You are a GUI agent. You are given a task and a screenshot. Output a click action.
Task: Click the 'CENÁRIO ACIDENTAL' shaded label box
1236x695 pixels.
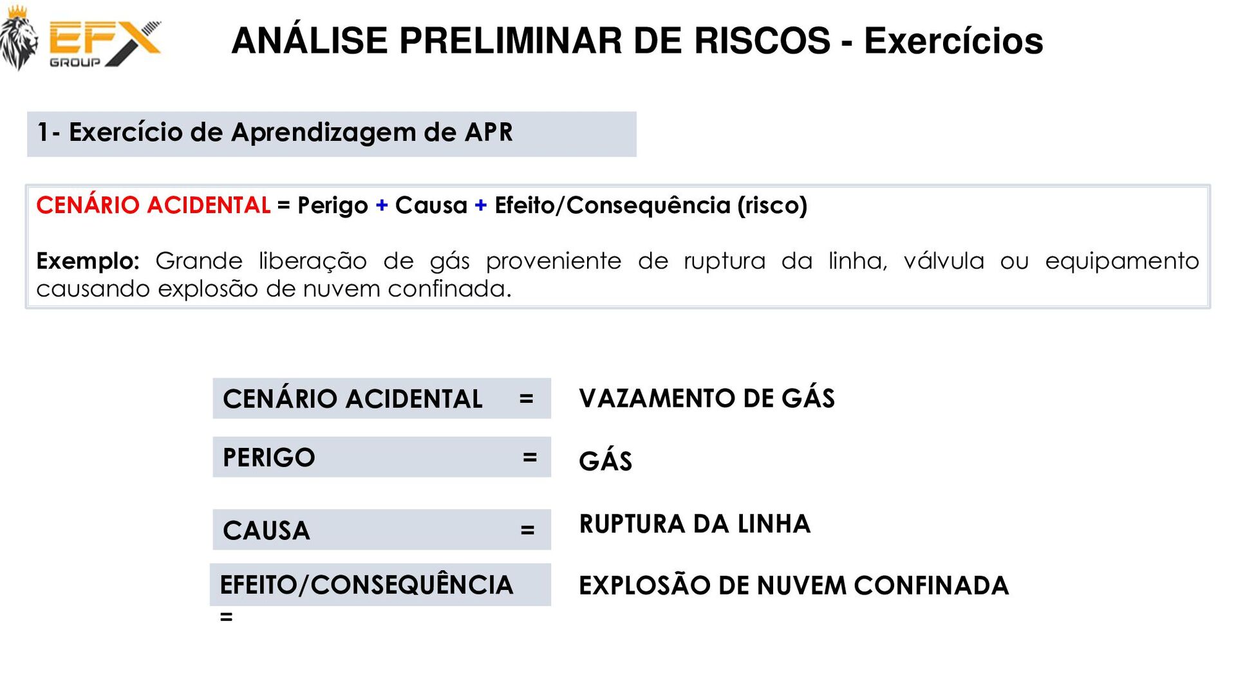tap(382, 398)
